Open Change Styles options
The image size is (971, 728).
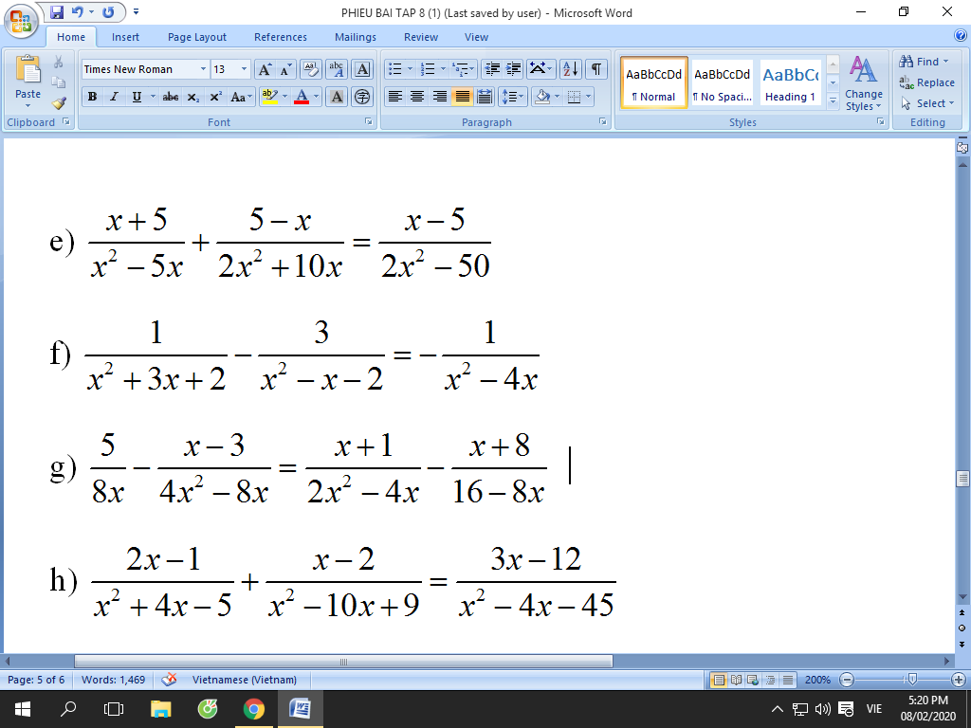pyautogui.click(x=863, y=83)
